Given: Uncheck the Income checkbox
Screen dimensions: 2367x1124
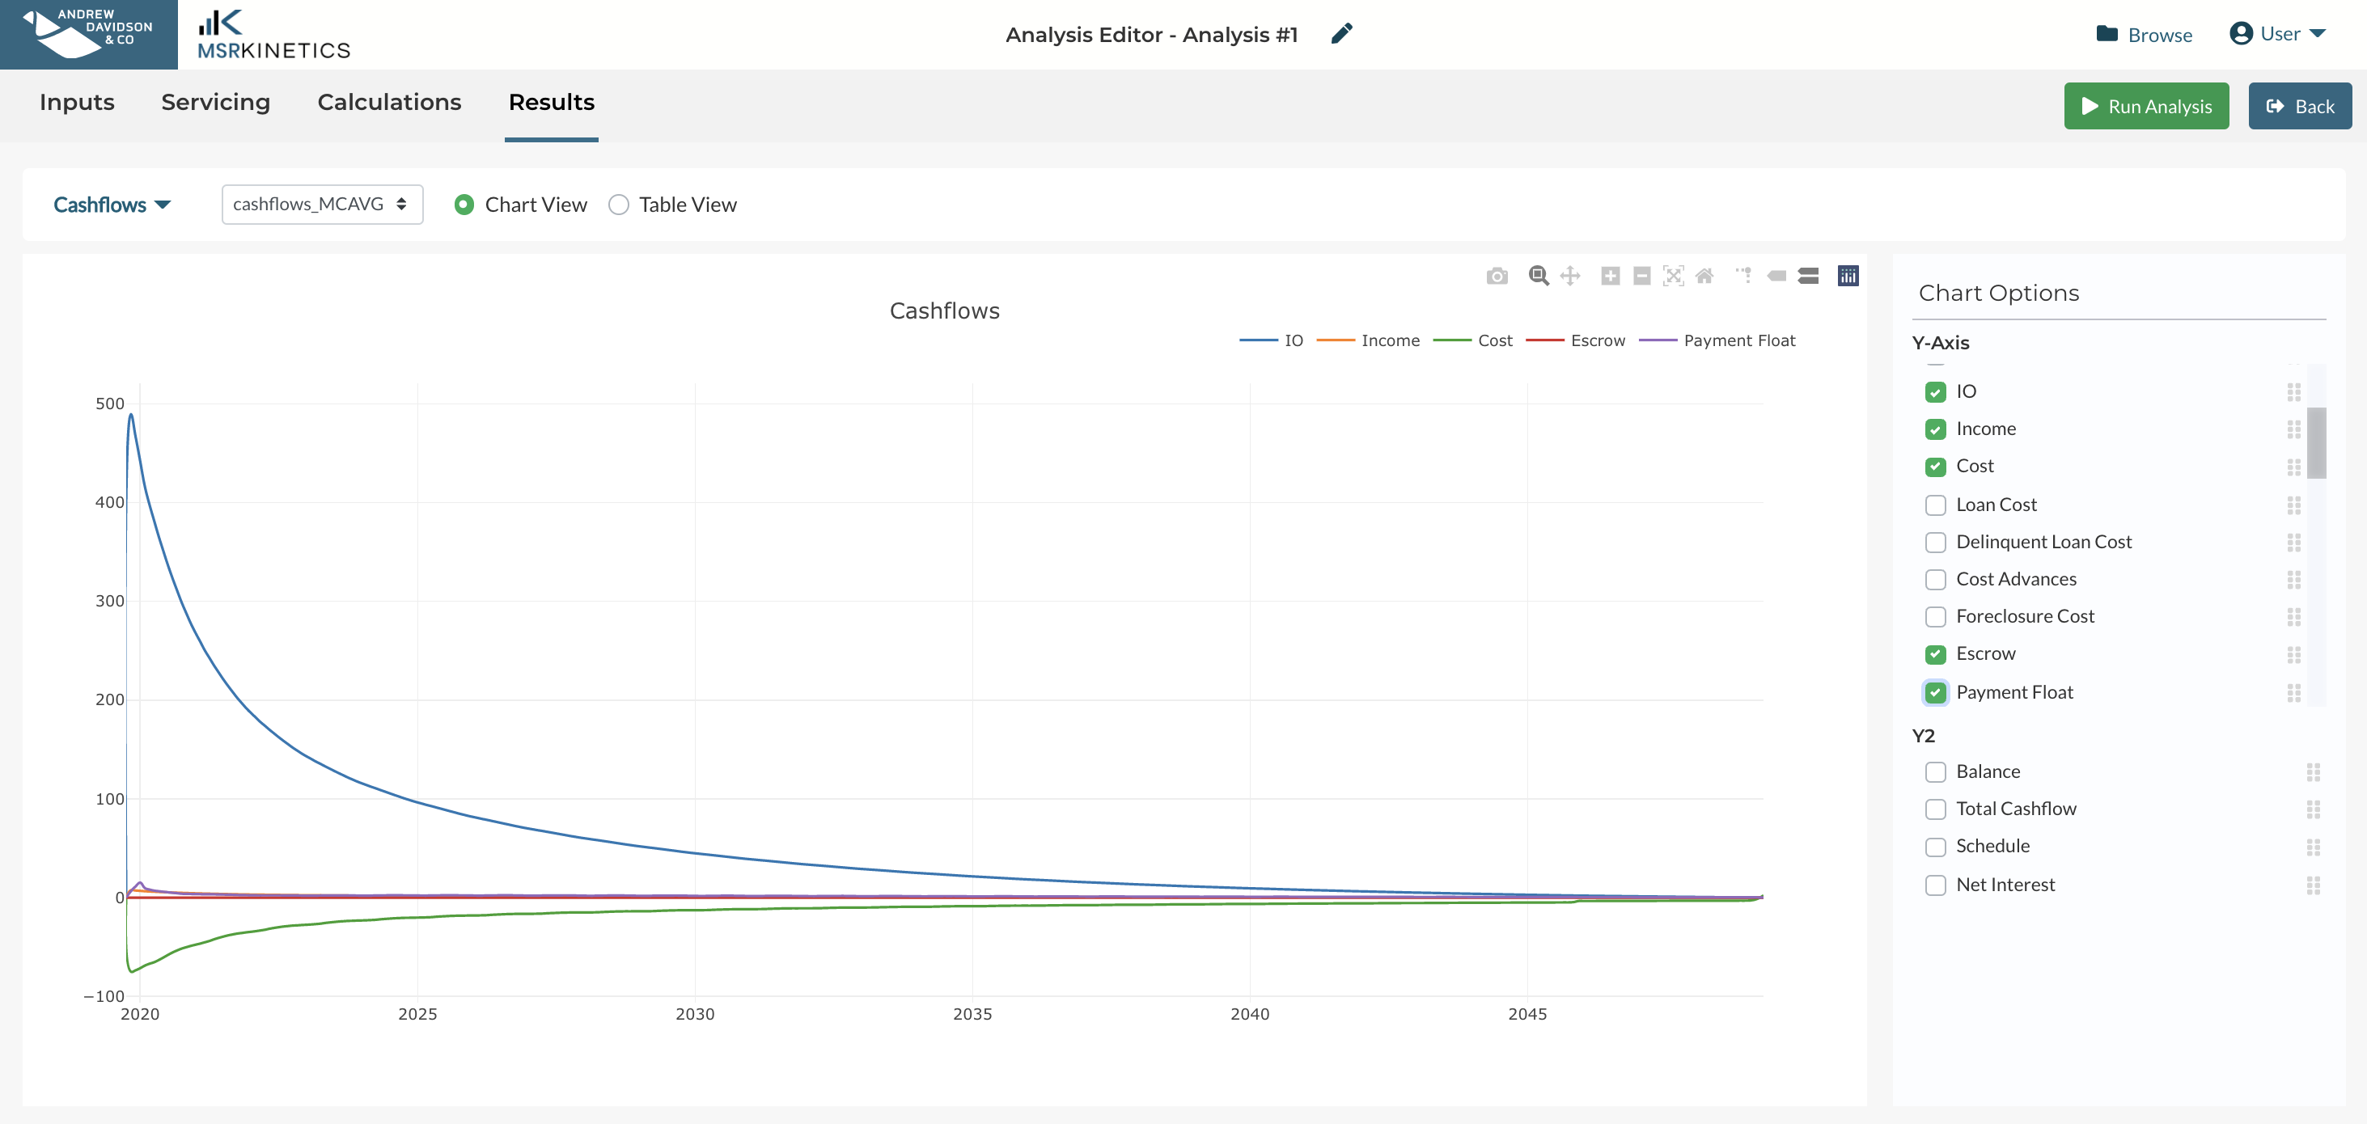Looking at the screenshot, I should (x=1935, y=429).
